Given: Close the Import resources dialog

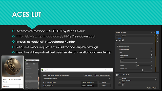Looking at the screenshot, I should coord(110,70).
